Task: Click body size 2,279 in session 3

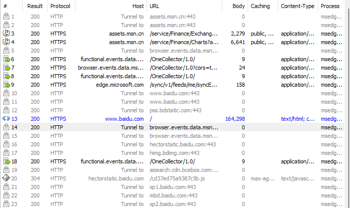Action: coord(238,34)
